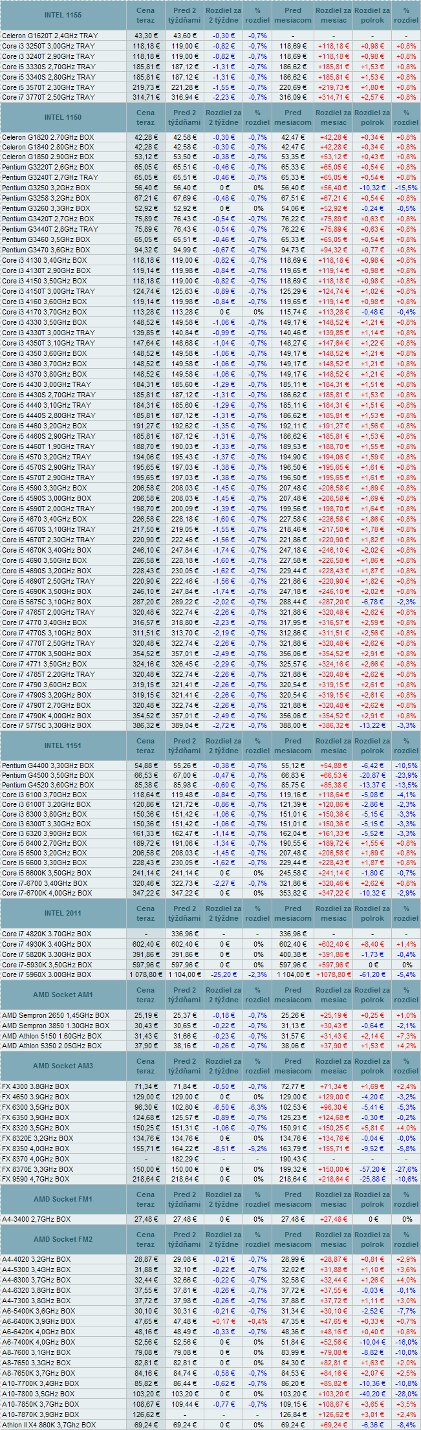421x1430 pixels.
Task: Select 'Cena teraz' header in INTEL 1155 section
Action: (146, 15)
